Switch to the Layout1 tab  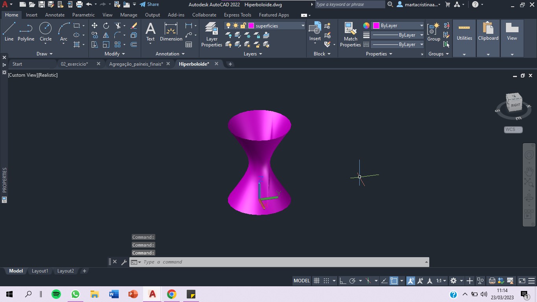tap(40, 271)
